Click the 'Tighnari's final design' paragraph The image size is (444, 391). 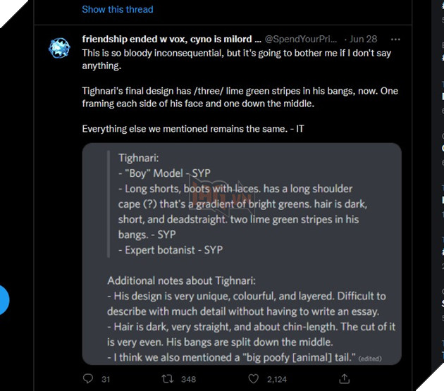pos(240,97)
